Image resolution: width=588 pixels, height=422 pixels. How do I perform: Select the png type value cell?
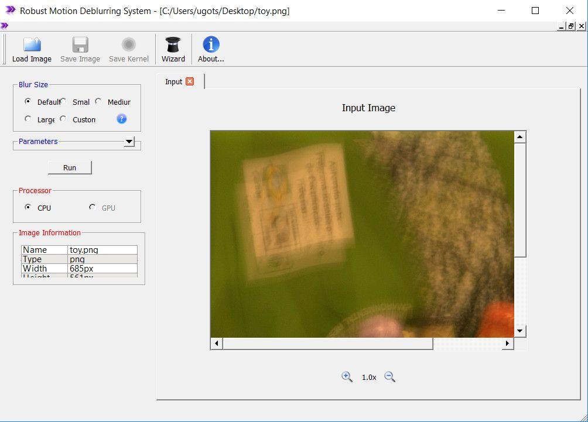click(102, 259)
